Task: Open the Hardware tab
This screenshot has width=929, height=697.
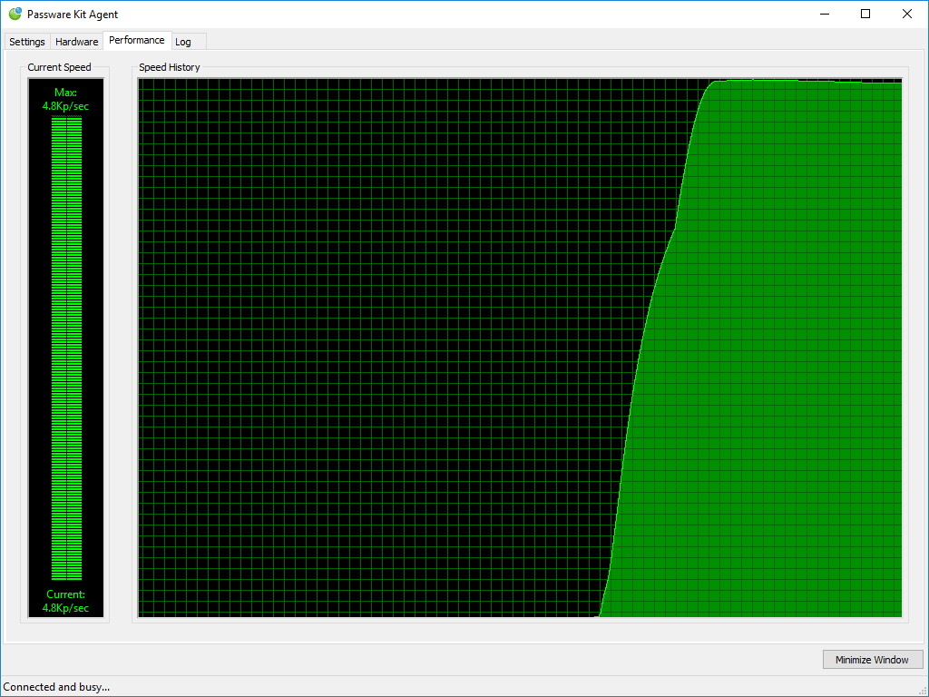Action: point(76,42)
